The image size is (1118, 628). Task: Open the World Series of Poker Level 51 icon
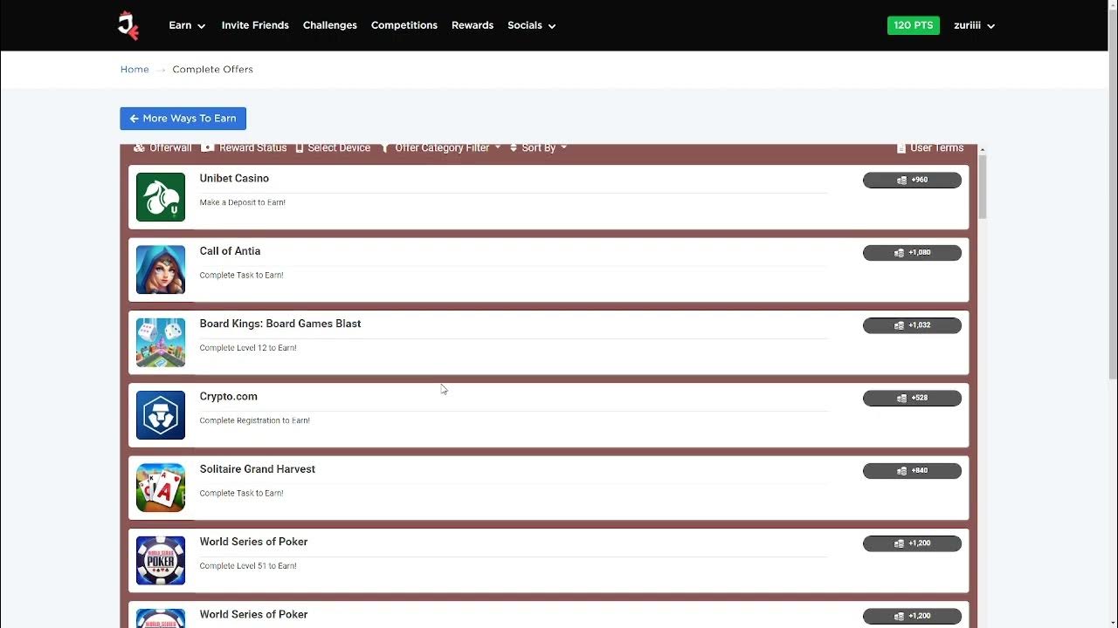161,560
